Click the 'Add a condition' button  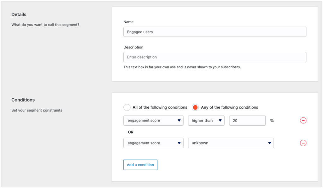click(140, 165)
